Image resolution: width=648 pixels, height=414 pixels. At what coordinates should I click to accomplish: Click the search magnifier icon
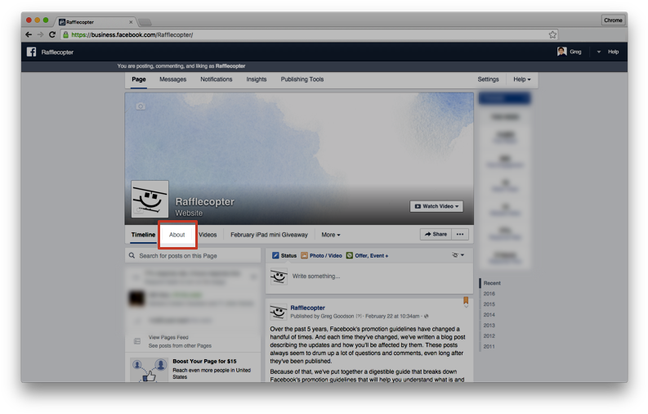click(x=132, y=255)
